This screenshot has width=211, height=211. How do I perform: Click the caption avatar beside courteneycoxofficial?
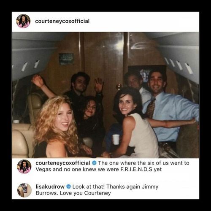(x=24, y=167)
